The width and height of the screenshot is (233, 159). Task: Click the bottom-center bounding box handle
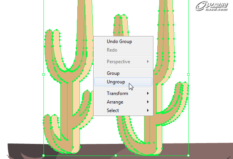coord(116,156)
